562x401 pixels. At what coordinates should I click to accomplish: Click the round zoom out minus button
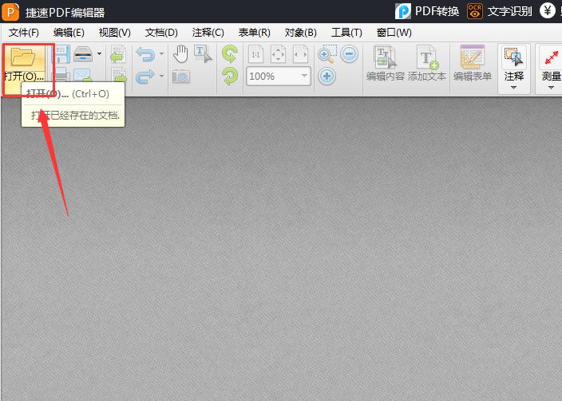point(349,54)
